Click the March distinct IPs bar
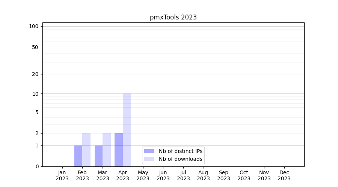The width and height of the screenshot is (338, 187). pyautogui.click(x=98, y=156)
